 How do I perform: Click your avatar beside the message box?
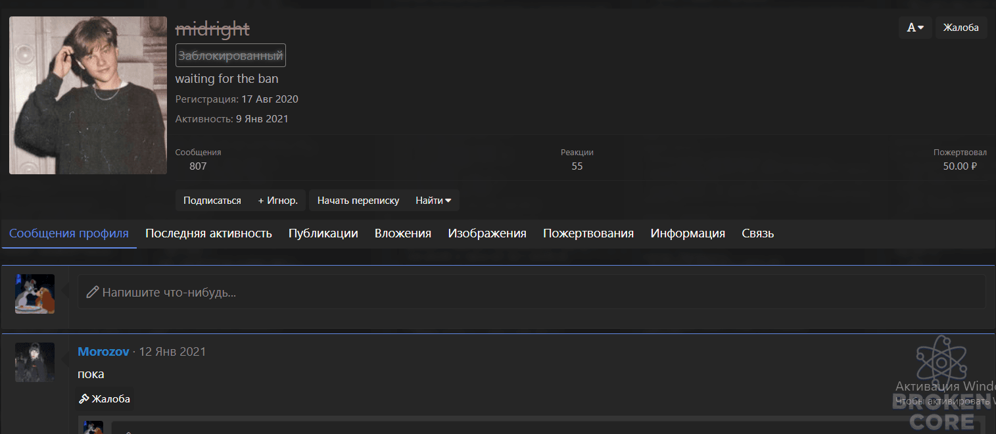[35, 294]
